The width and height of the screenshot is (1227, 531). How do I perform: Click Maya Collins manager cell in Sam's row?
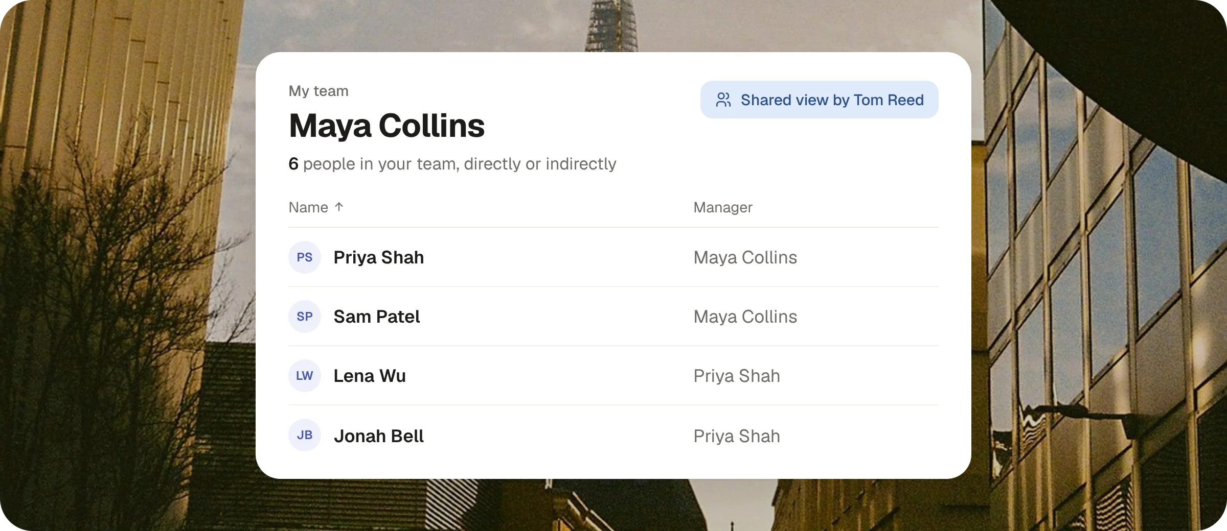point(745,317)
